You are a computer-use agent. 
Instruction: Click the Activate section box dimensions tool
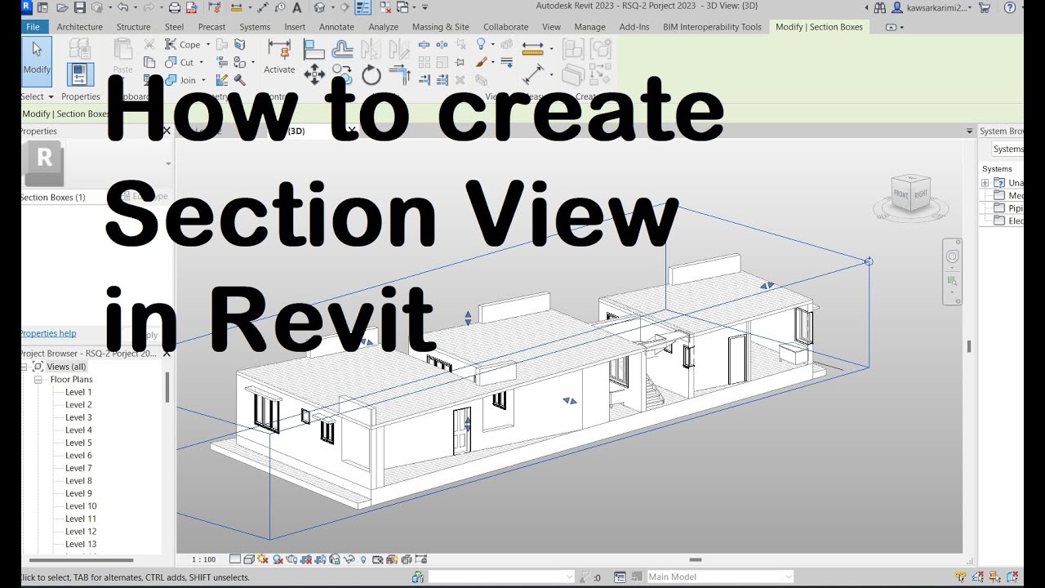[x=279, y=56]
